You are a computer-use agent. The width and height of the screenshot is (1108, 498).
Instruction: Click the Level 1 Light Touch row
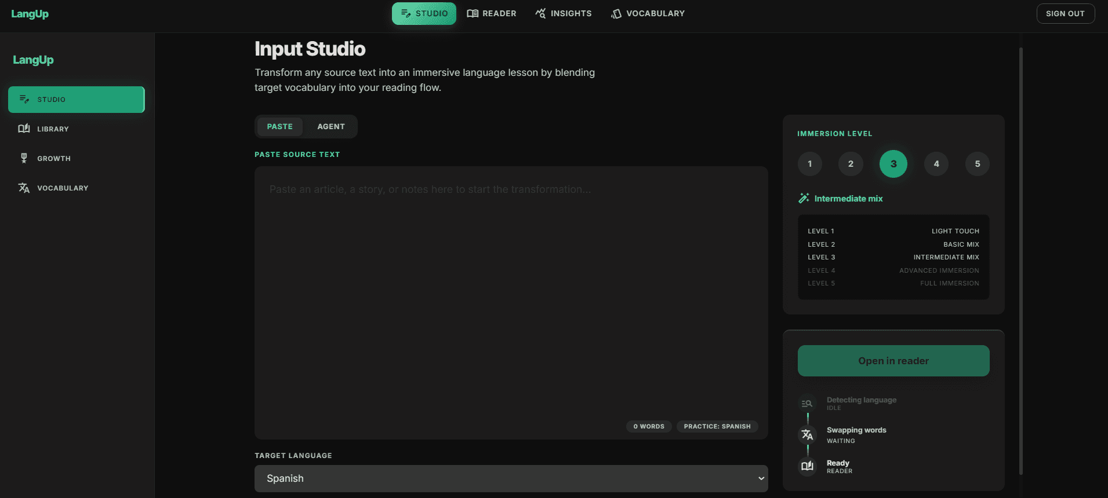click(x=893, y=231)
